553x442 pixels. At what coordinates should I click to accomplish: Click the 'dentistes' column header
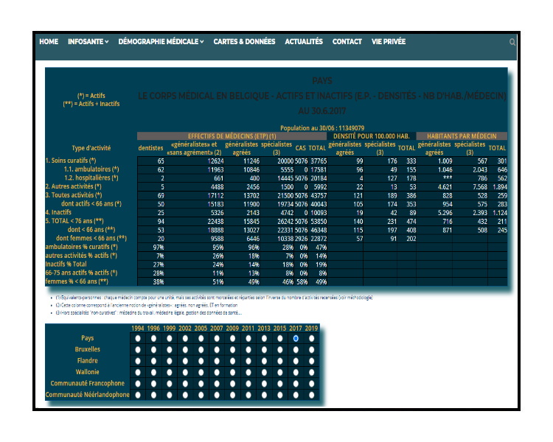(x=150, y=148)
